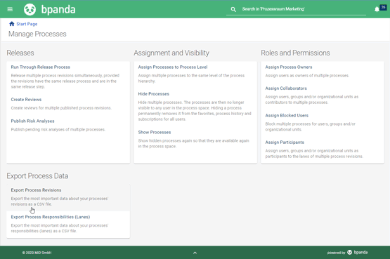
Task: Click the 'powered by' footer text
Action: pyautogui.click(x=336, y=253)
